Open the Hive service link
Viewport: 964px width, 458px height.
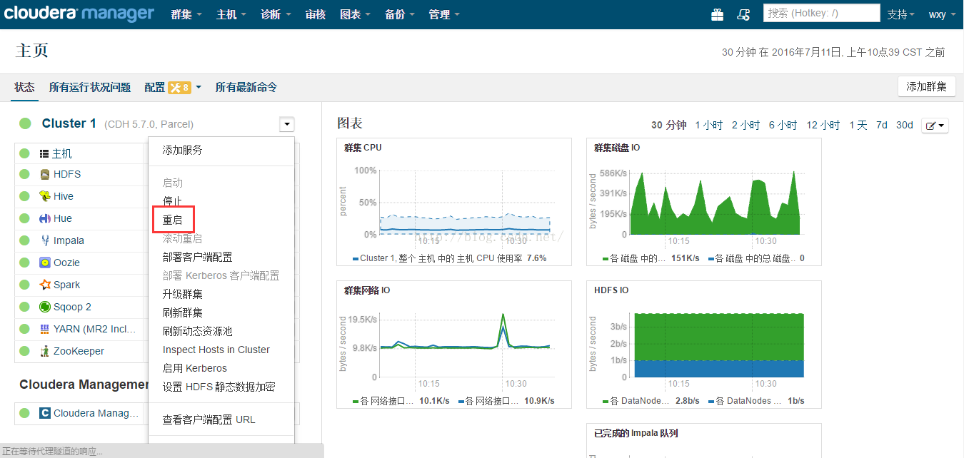[x=64, y=196]
